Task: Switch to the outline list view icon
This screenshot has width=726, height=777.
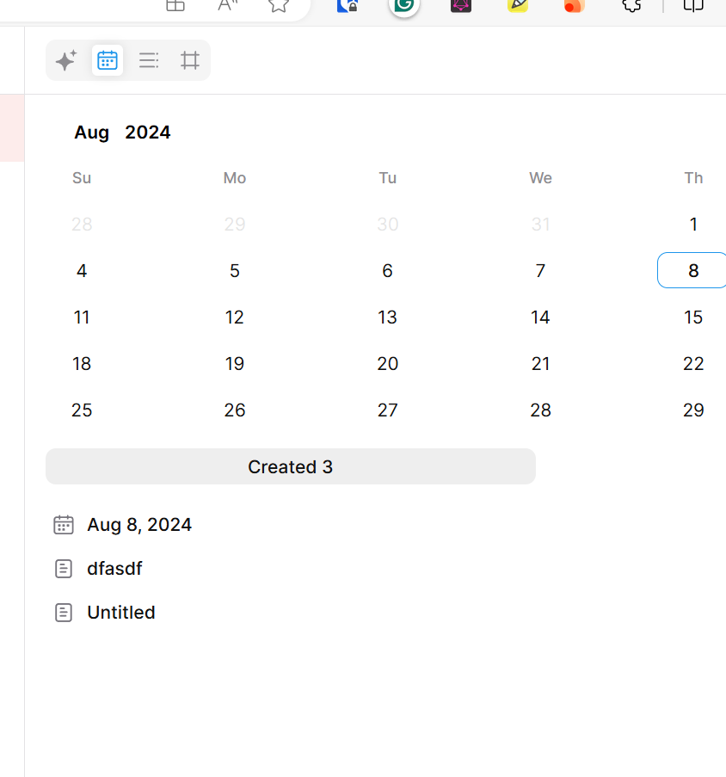Action: 149,60
